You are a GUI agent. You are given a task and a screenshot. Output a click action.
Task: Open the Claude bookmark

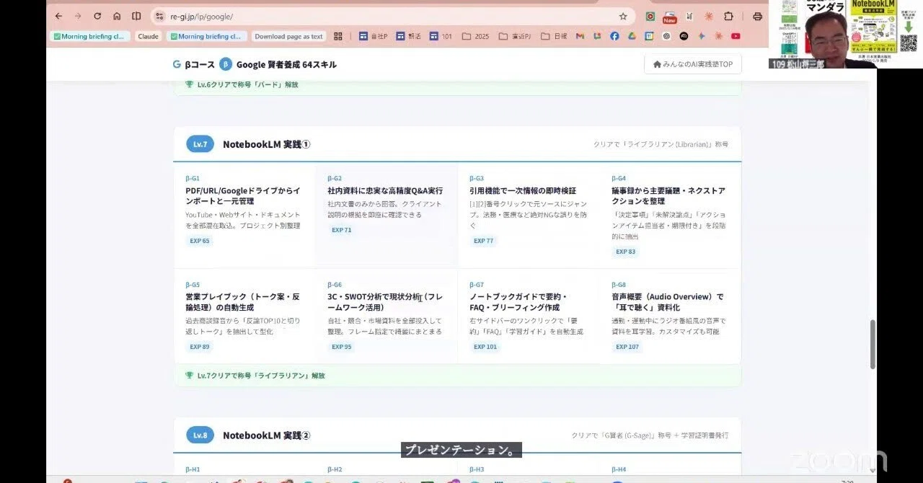(x=148, y=36)
